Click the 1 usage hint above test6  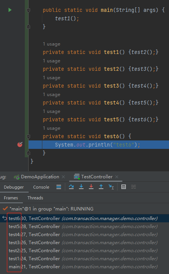click(52, 129)
